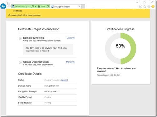The image size is (157, 117).
Task: Click the 'Upload Documentation' heading
Action: coord(36,62)
